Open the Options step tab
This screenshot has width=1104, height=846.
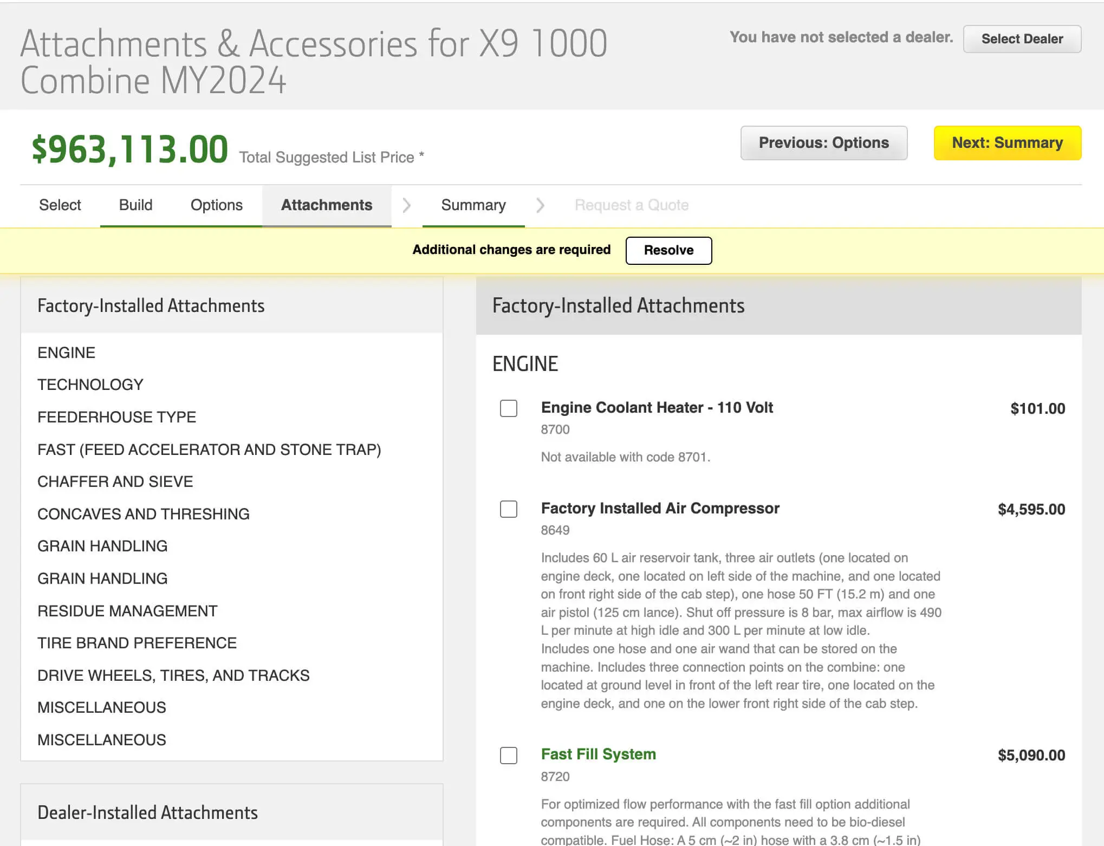[216, 205]
